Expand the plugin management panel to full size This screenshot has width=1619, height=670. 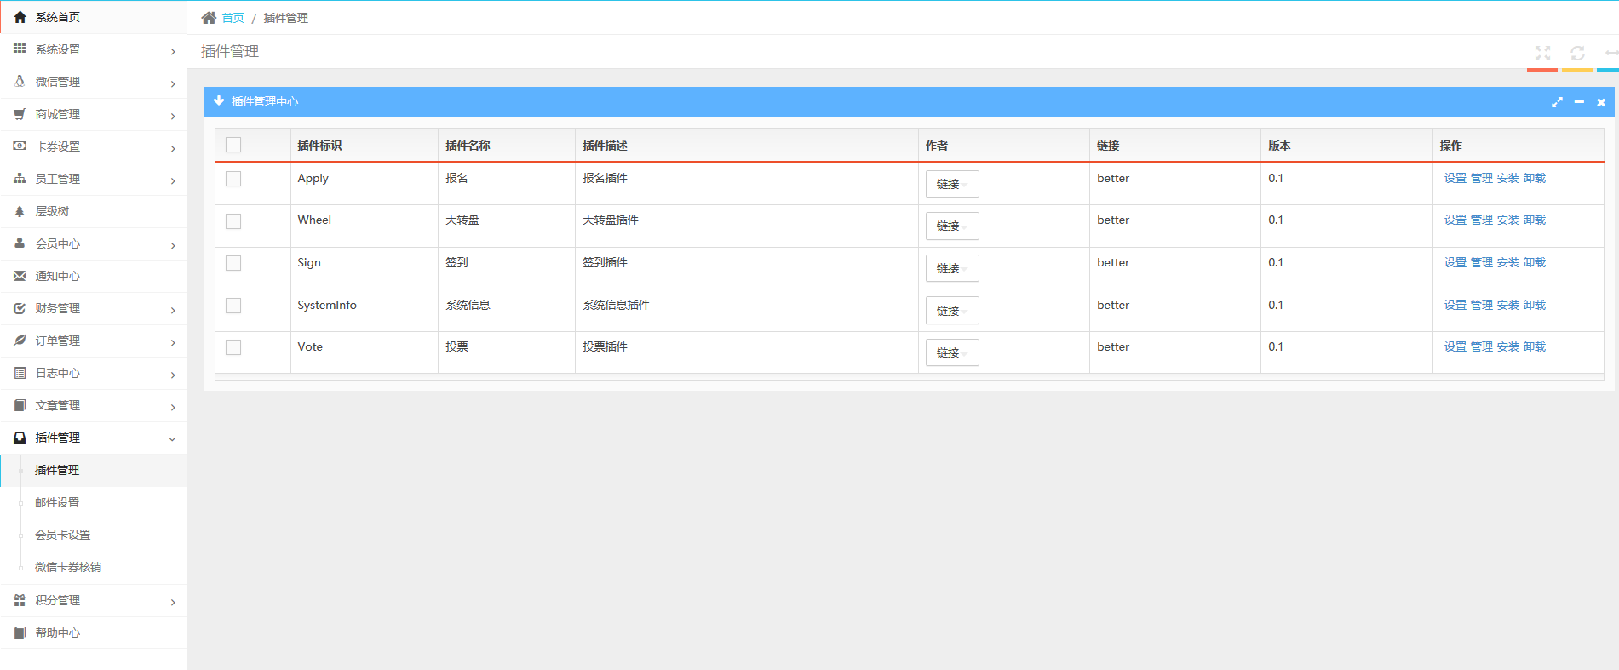pyautogui.click(x=1557, y=102)
